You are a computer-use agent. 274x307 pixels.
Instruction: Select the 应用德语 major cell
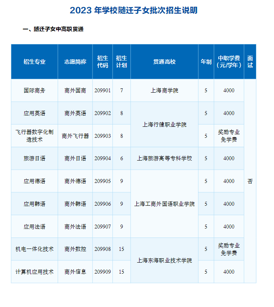click(34, 181)
